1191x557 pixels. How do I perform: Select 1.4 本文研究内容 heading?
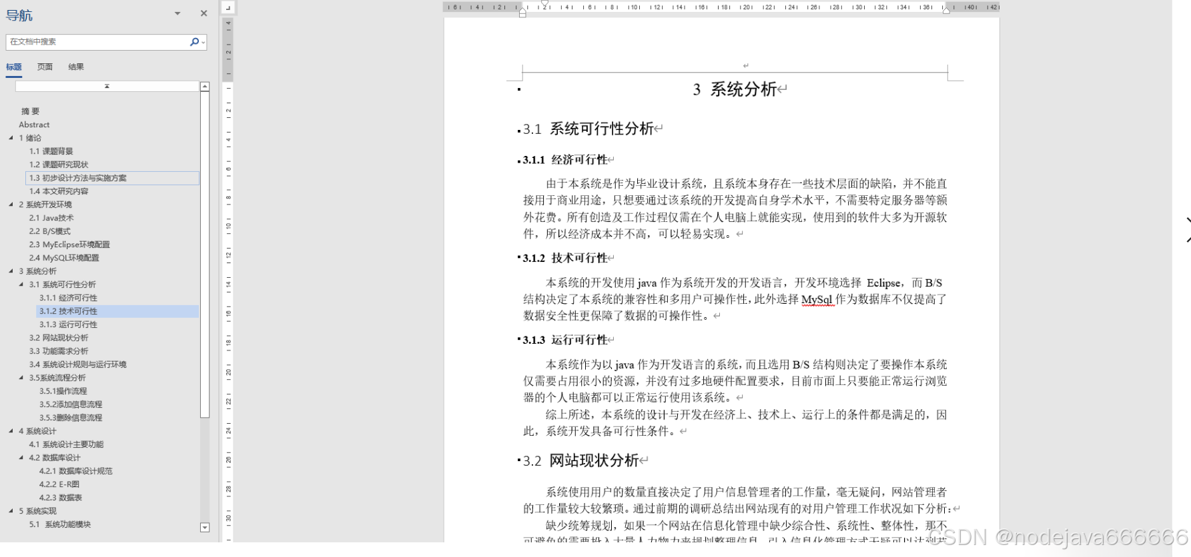59,191
